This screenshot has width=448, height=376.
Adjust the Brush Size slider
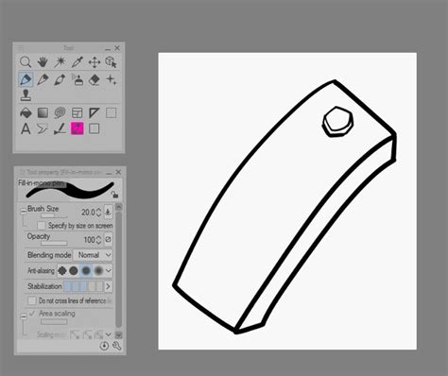point(54,215)
